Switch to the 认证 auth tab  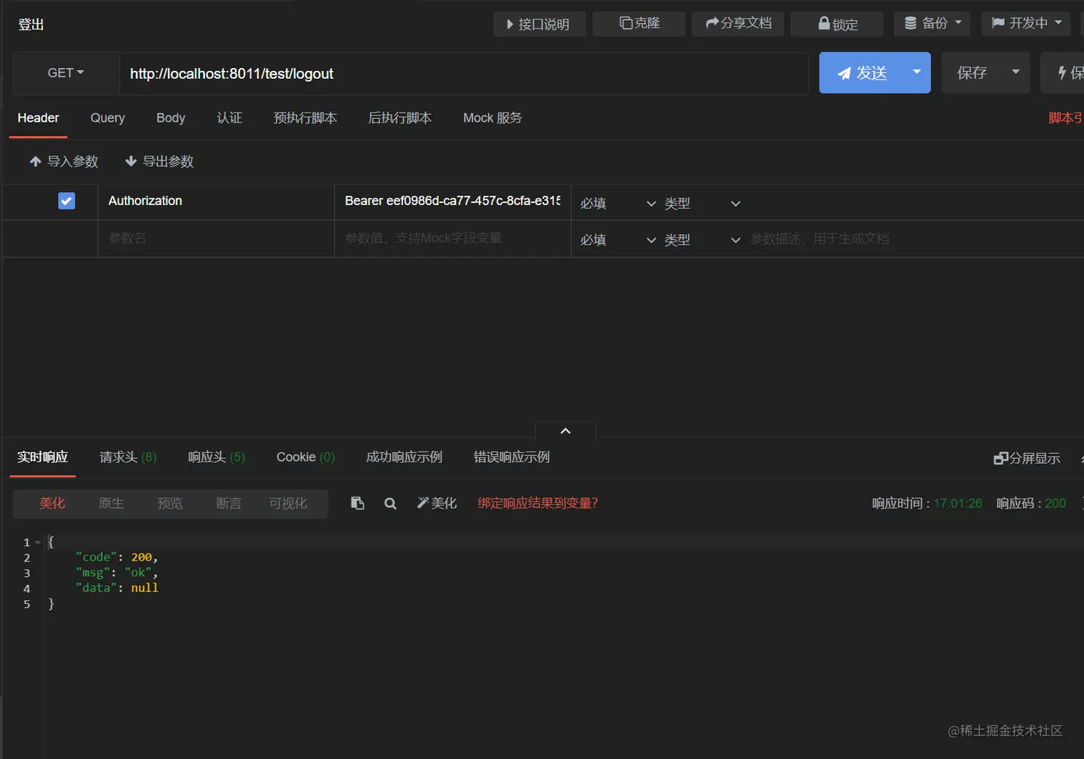tap(229, 118)
